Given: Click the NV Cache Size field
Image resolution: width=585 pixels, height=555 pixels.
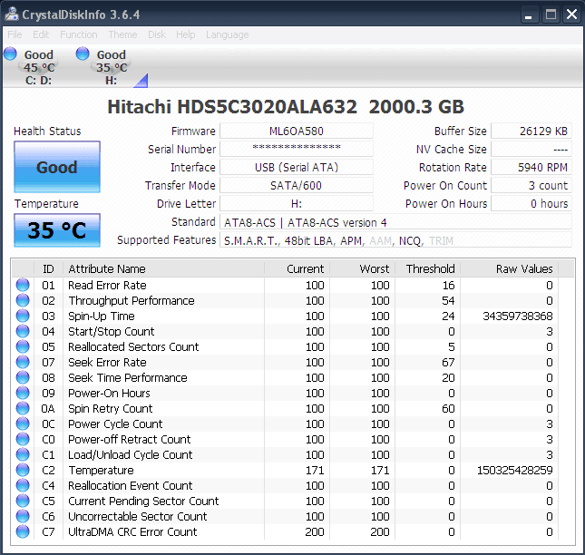Looking at the screenshot, I should tap(531, 149).
